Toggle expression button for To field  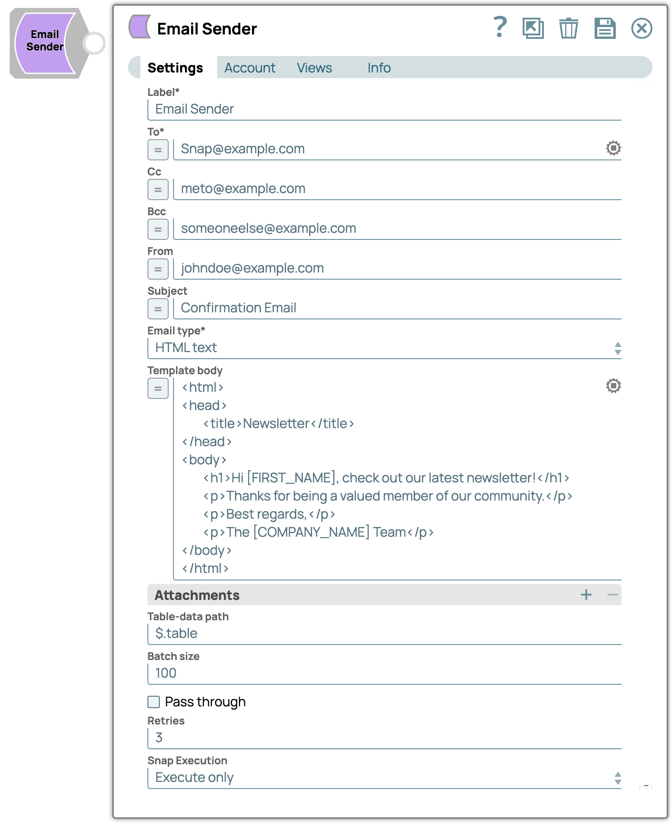coord(158,150)
